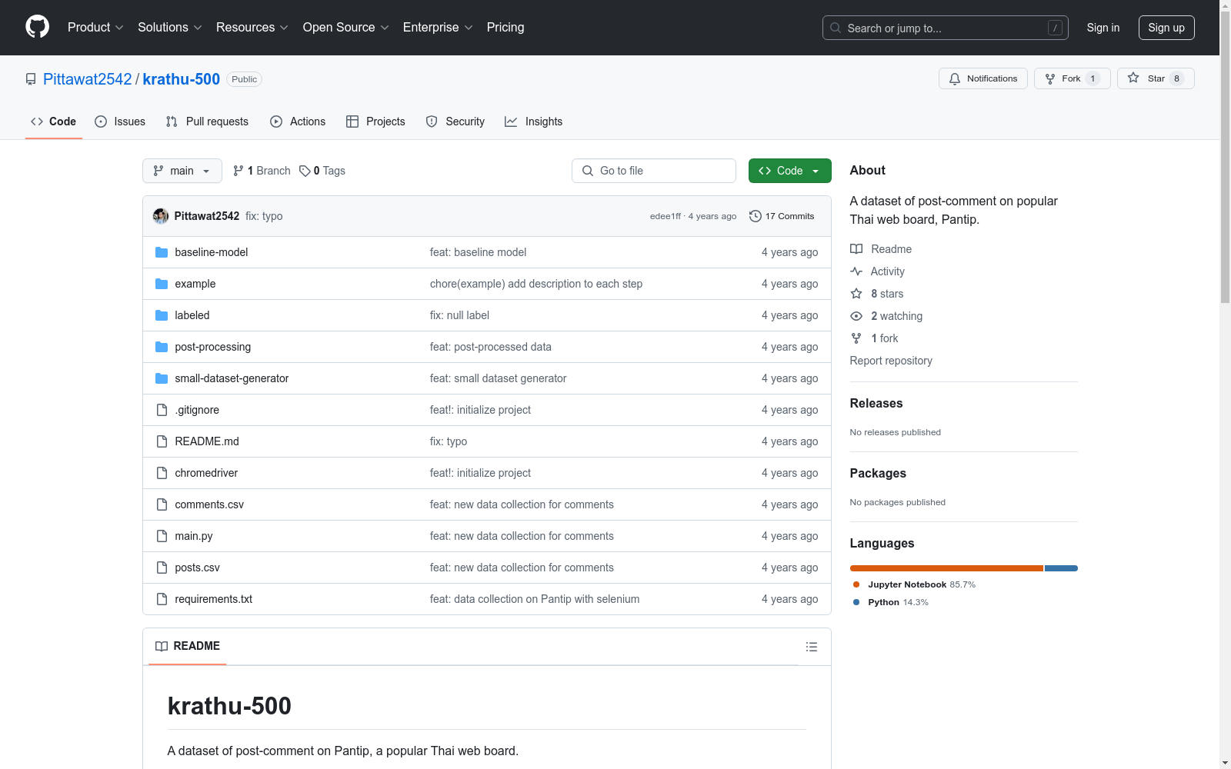
Task: Expand the Enterprise menu
Action: 438,28
